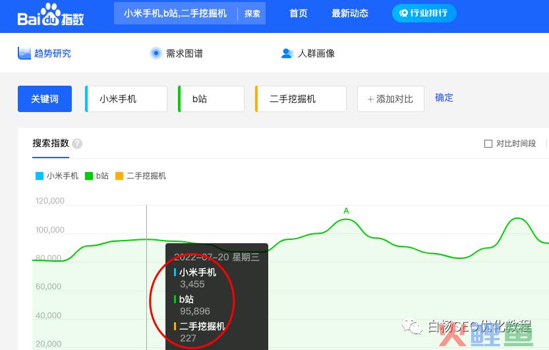Click the 60,000 axis label

point(48,287)
